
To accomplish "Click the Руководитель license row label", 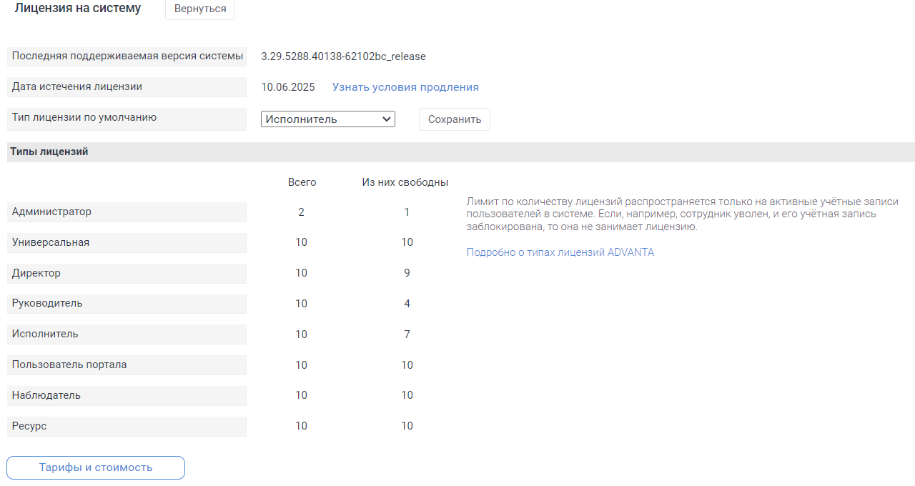I will (x=47, y=303).
